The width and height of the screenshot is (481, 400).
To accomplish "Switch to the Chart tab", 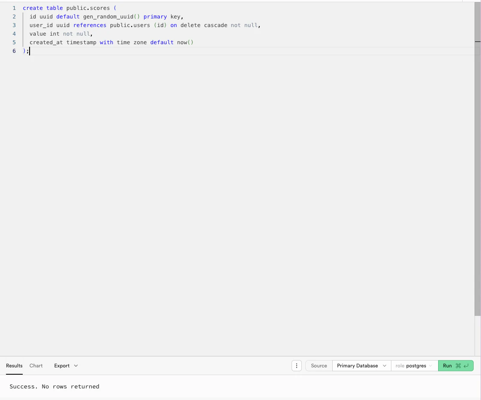I will [36, 366].
